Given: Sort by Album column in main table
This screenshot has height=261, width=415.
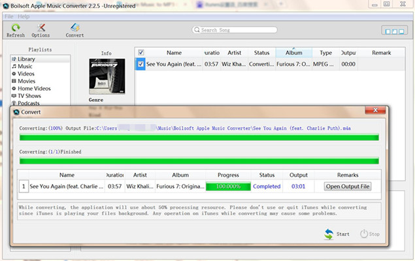Looking at the screenshot, I should tap(294, 53).
